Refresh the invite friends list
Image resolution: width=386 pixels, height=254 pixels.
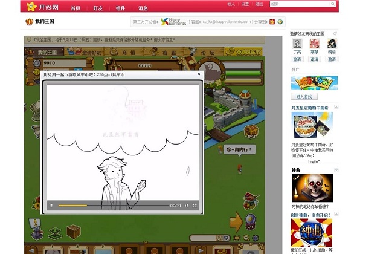pos(335,33)
